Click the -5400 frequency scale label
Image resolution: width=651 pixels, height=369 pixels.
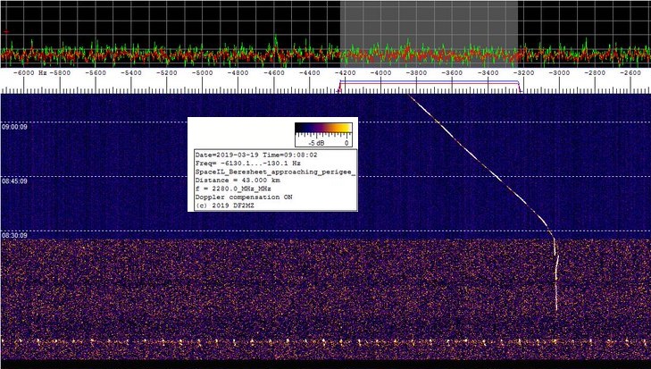[131, 72]
